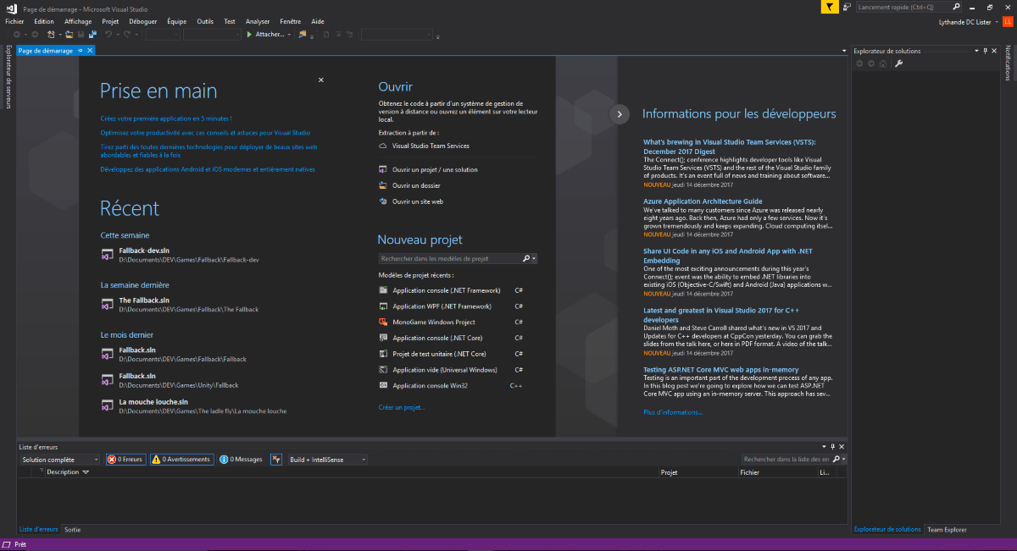Click the Undo toolbar icon
This screenshot has width=1017, height=551.
pyautogui.click(x=108, y=35)
